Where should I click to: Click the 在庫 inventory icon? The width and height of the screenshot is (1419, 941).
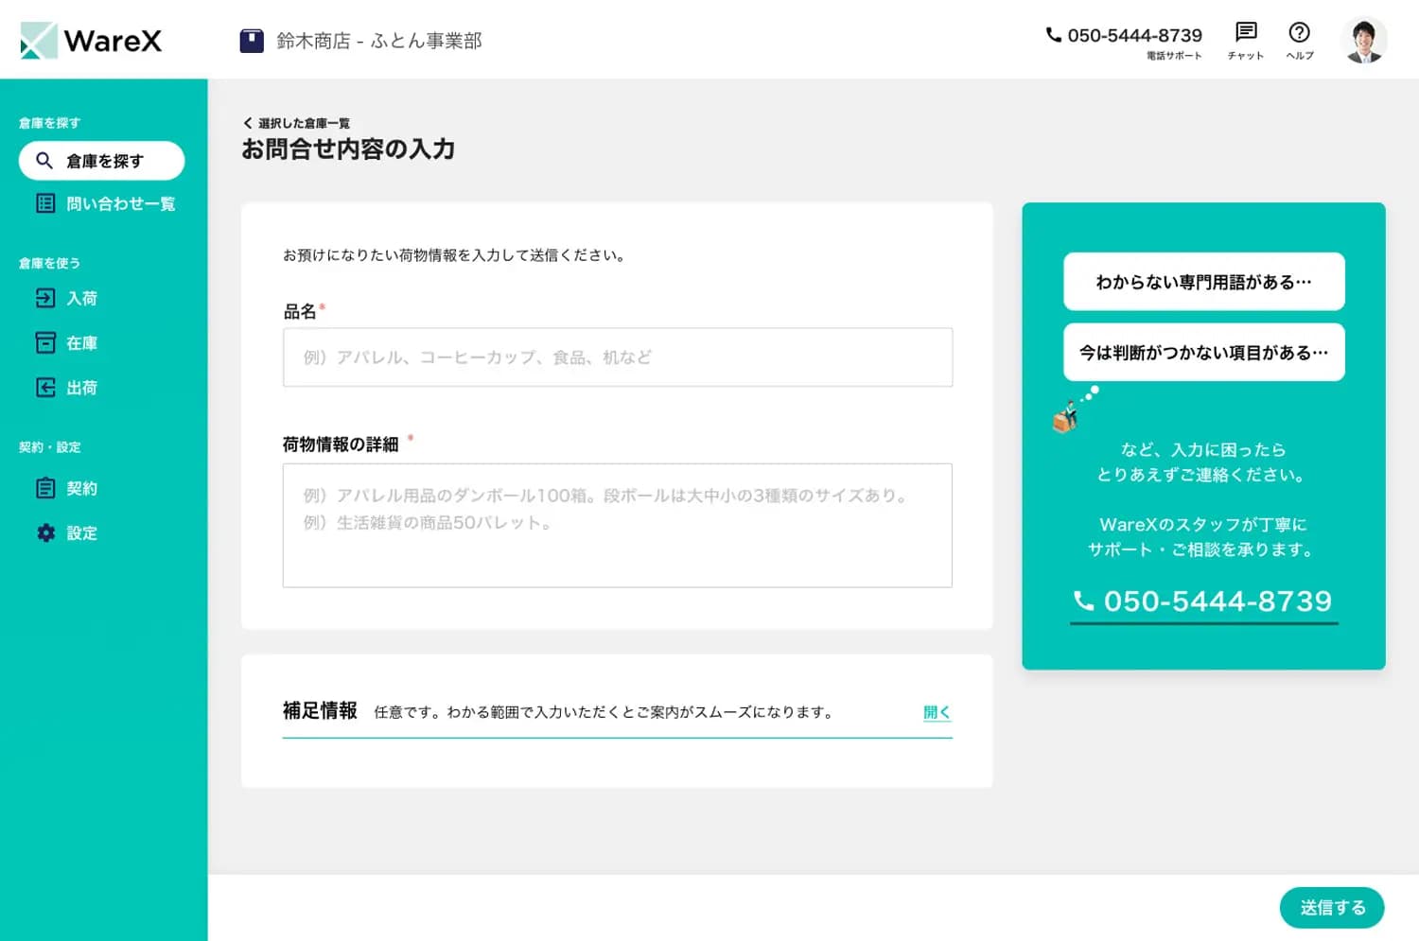coord(45,342)
